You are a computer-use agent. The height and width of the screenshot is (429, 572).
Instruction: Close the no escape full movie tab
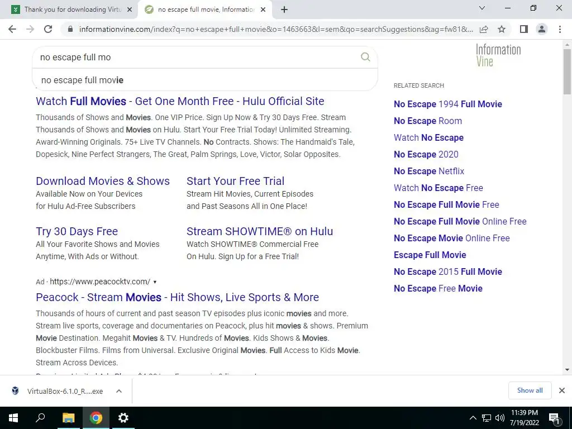(263, 10)
